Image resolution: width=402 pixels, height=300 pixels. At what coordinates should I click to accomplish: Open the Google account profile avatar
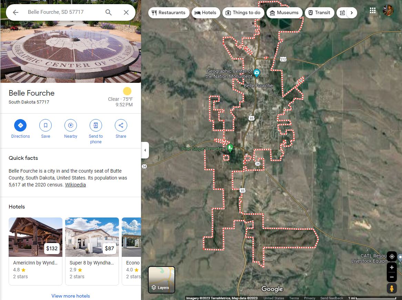click(x=388, y=10)
